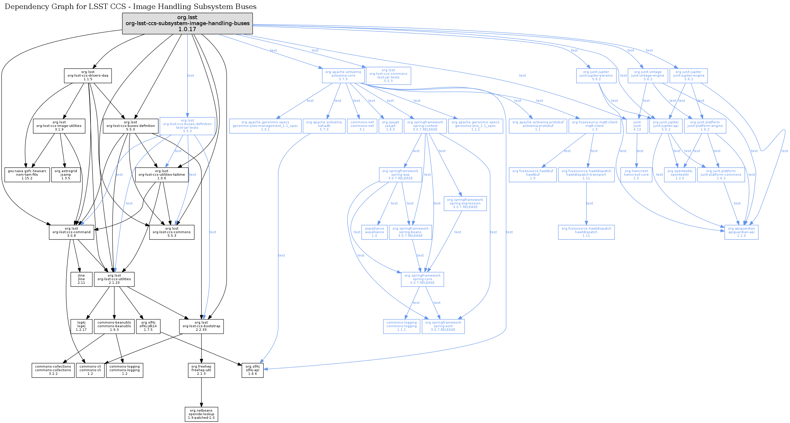Click the org-lsst-ccs-bootstrap 2.2.33 node
Viewport: 790px width, 423px height.
(201, 326)
